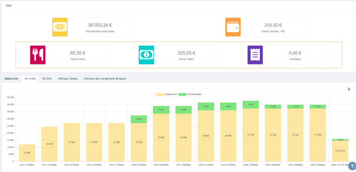The width and height of the screenshot is (356, 172).
Task: Select the 2021 green primes segment labeled 2 700
Action: click(273, 106)
